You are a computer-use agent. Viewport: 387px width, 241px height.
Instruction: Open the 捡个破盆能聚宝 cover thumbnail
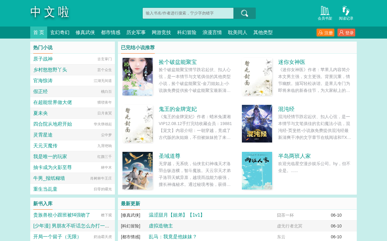pyautogui.click(x=138, y=77)
